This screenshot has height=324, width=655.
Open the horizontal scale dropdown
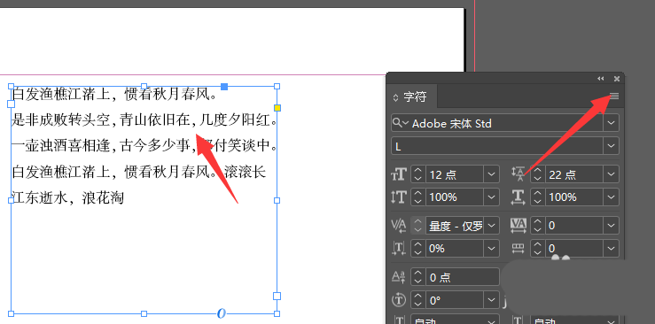[x=612, y=197]
